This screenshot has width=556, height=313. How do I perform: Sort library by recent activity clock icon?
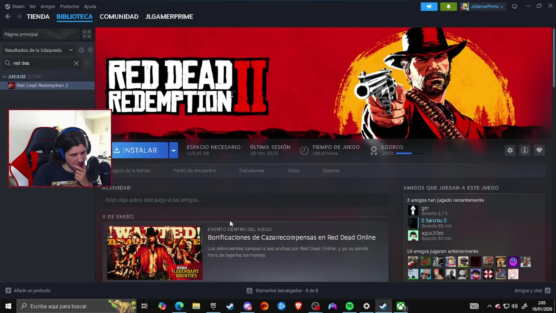(x=81, y=50)
